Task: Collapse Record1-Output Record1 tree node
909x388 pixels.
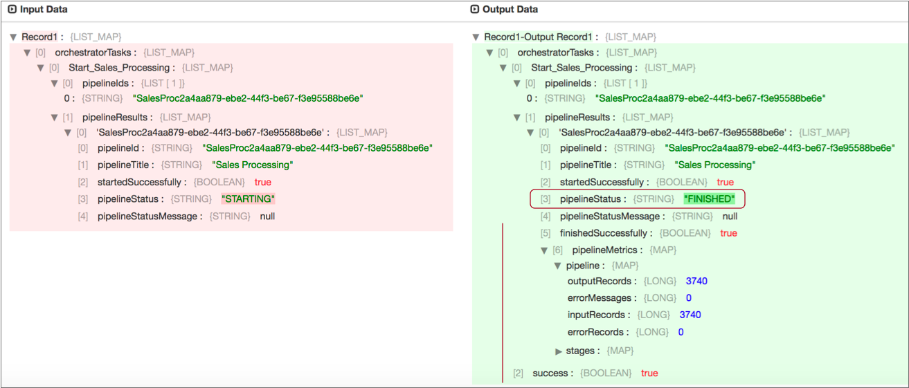Action: (x=476, y=37)
